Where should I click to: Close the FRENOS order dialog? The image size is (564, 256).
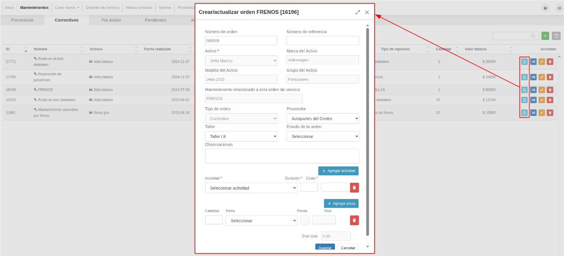pos(367,12)
